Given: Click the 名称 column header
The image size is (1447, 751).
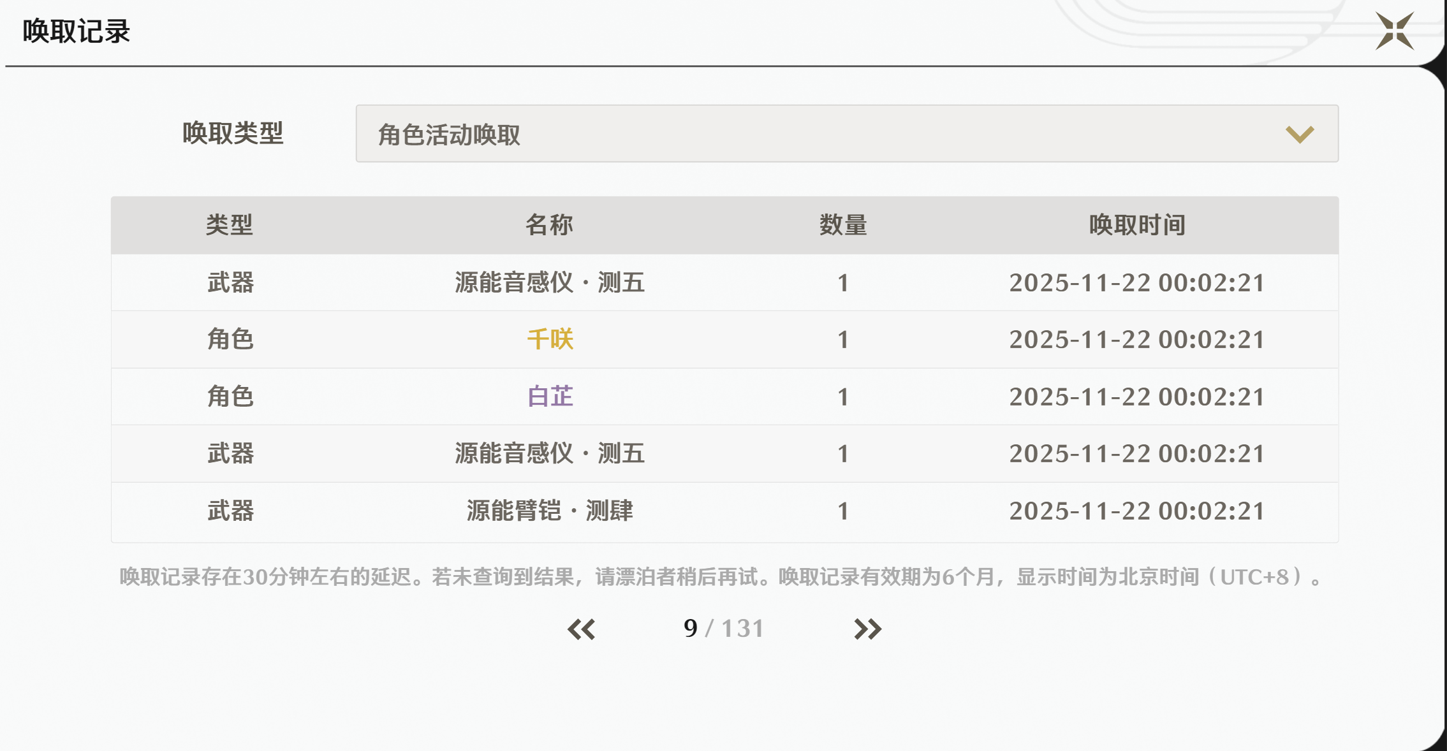Looking at the screenshot, I should tap(549, 225).
